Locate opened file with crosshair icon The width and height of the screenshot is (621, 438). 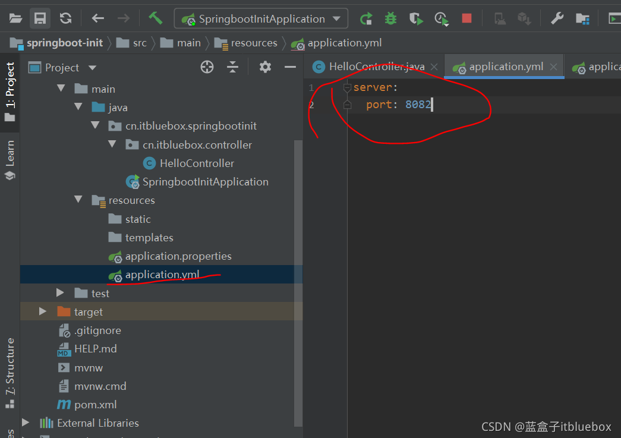(x=207, y=67)
